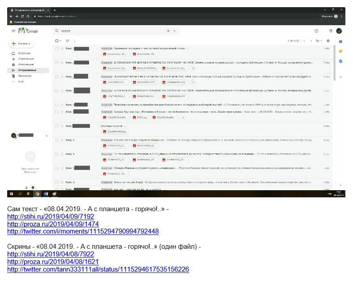Click the Gmail logo
Image resolution: width=353 pixels, height=281 pixels.
[x=28, y=31]
